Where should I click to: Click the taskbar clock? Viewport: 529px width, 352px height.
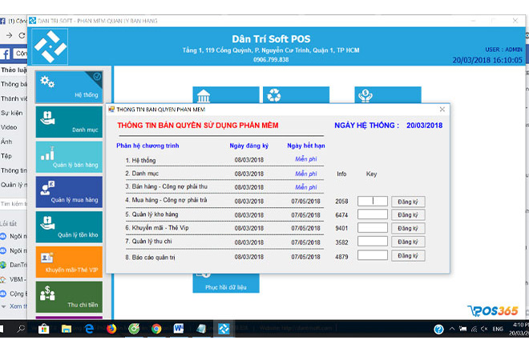[x=519, y=329]
